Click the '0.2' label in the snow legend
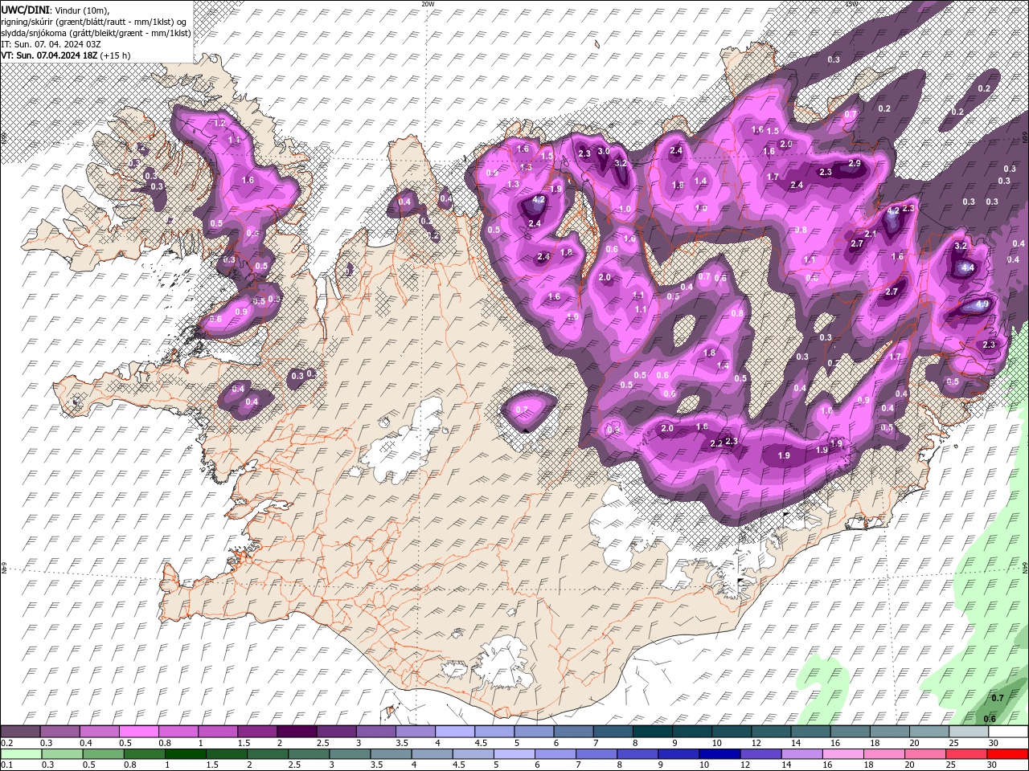This screenshot has height=771, width=1029. pyautogui.click(x=6, y=743)
